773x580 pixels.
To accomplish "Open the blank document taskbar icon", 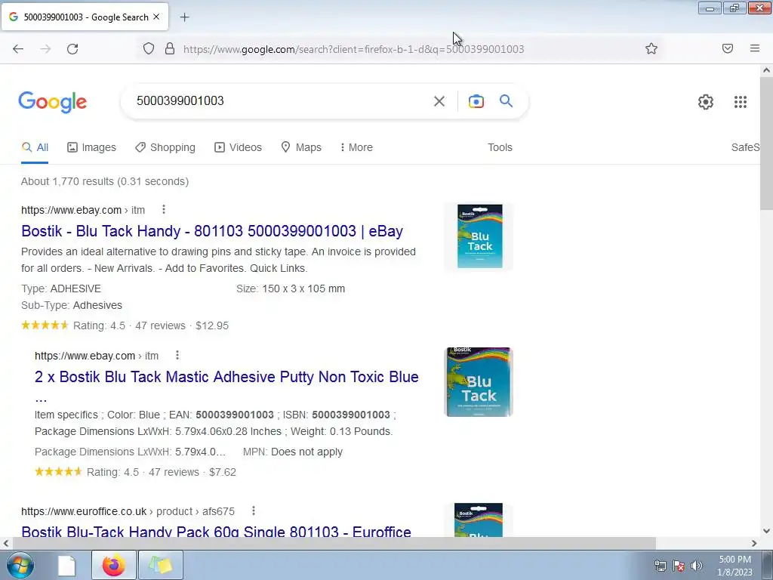I will (66, 565).
